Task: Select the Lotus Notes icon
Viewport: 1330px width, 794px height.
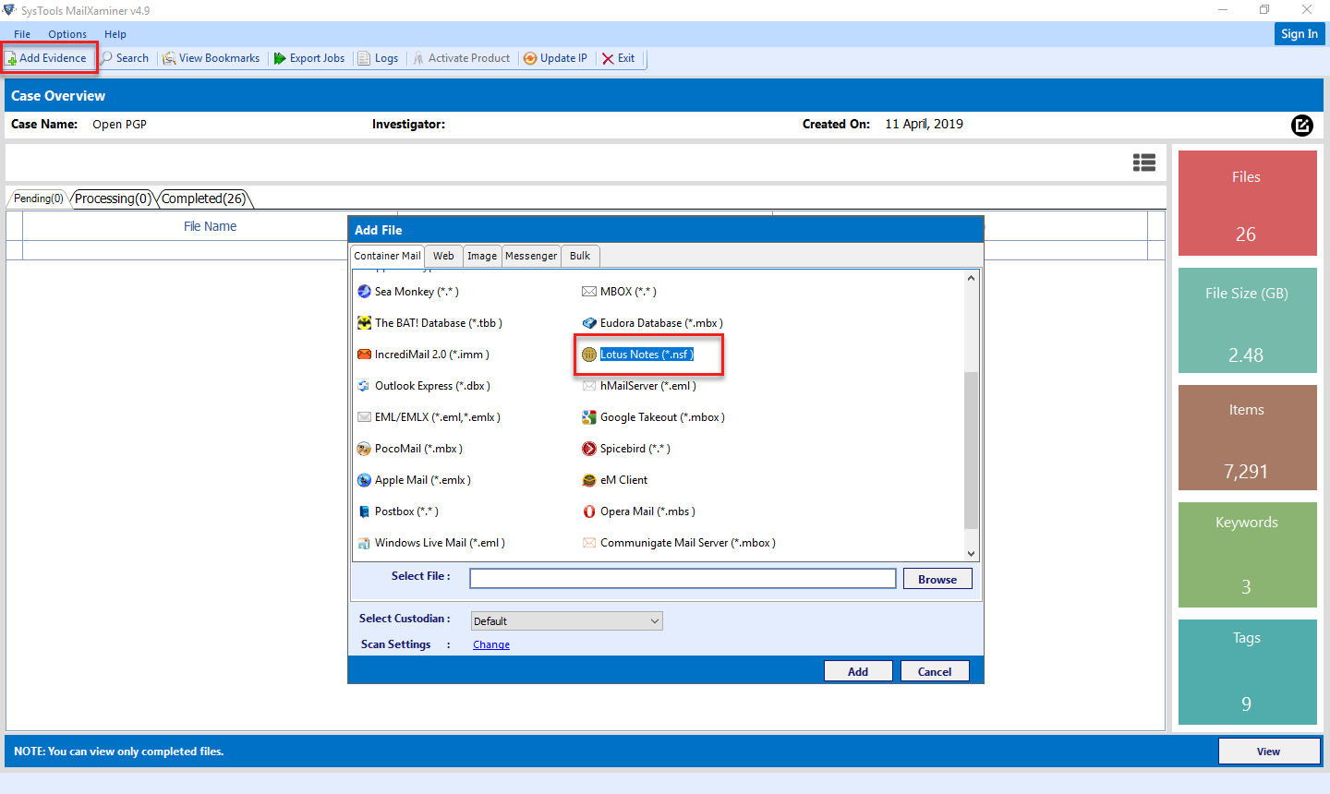Action: coord(589,355)
